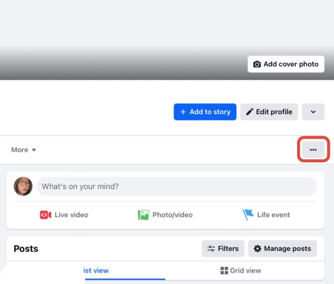The image size is (334, 284).
Task: Click the plus icon on Add to story
Action: (183, 112)
